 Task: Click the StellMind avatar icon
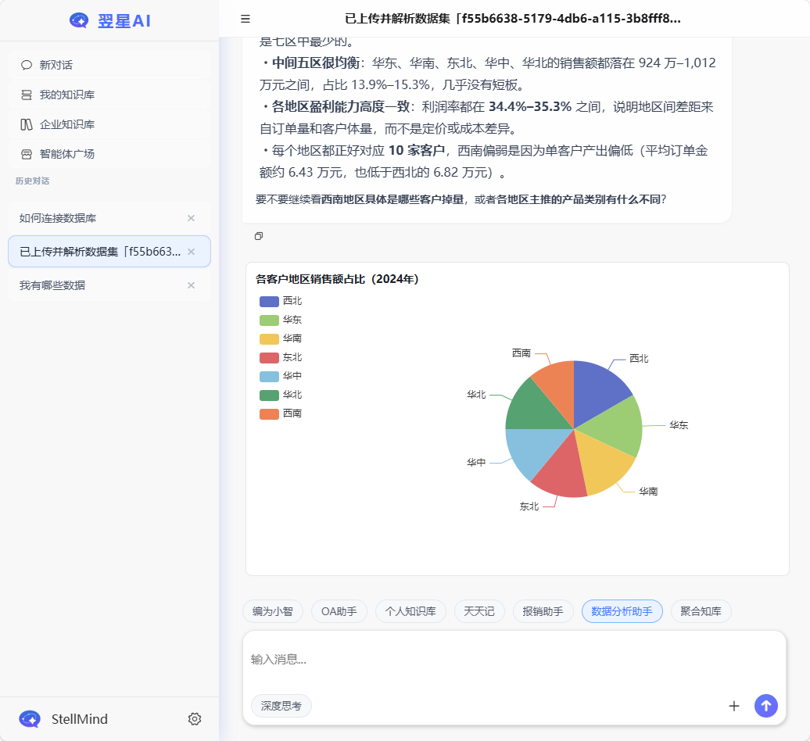pos(30,719)
